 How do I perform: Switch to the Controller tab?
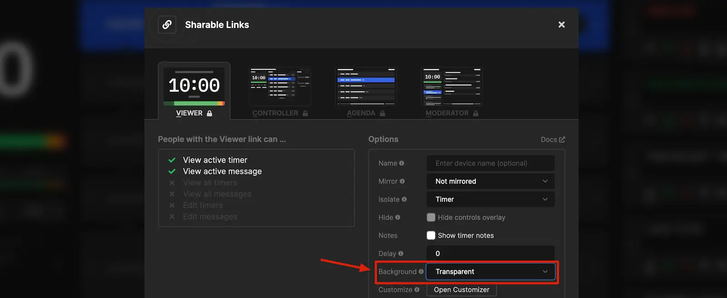pos(280,92)
